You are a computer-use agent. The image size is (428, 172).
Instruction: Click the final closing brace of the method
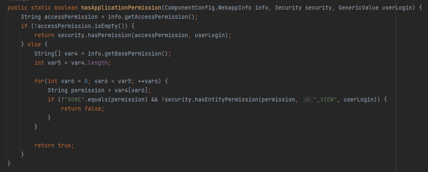click(x=9, y=164)
